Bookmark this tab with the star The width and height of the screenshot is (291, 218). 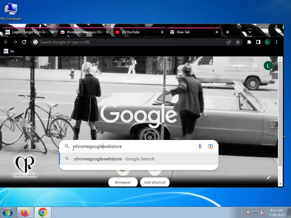238,42
